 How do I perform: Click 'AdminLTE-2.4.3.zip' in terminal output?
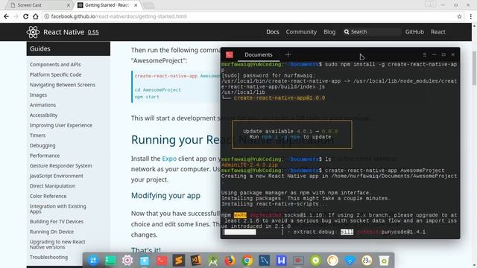click(x=250, y=165)
